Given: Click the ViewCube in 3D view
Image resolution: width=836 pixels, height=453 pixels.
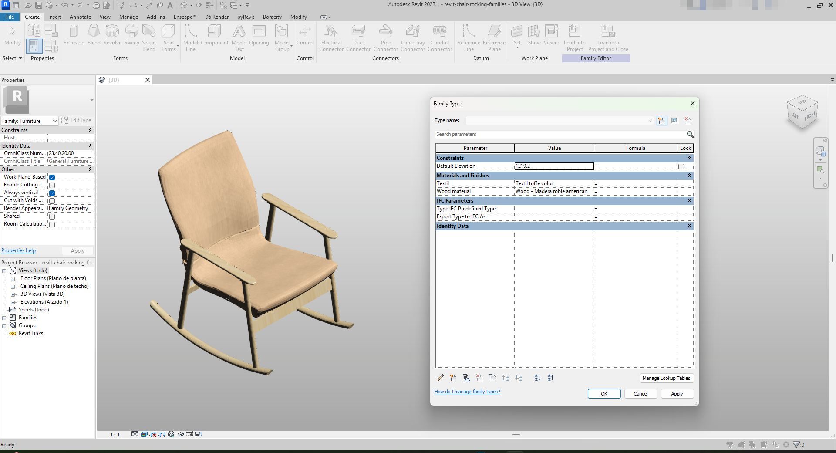Looking at the screenshot, I should pos(802,112).
